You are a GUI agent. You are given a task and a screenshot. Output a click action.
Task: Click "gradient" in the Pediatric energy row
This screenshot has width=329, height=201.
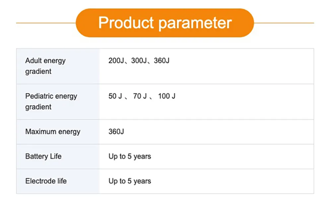pyautogui.click(x=38, y=107)
